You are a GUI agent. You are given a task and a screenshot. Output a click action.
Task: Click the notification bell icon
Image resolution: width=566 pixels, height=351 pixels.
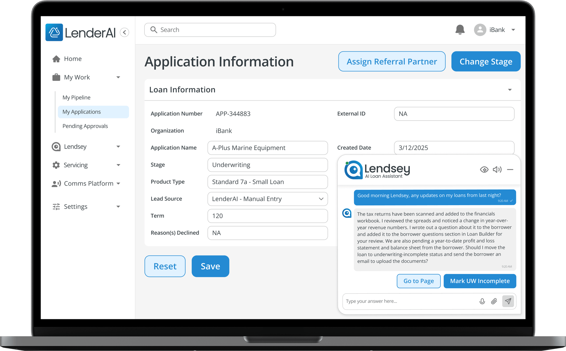460,30
